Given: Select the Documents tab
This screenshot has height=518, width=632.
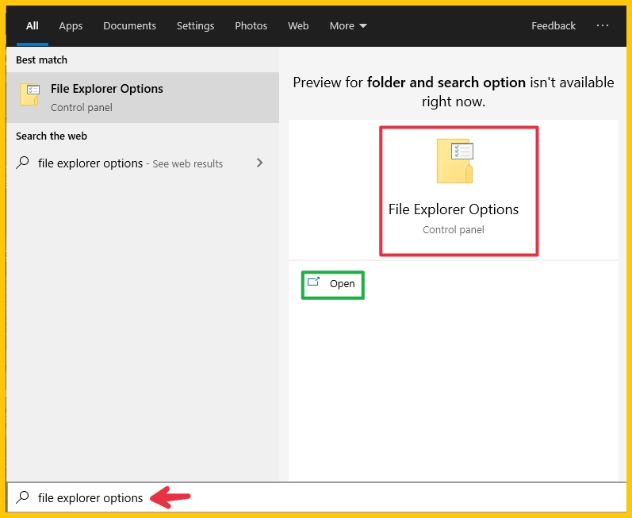Looking at the screenshot, I should point(129,26).
